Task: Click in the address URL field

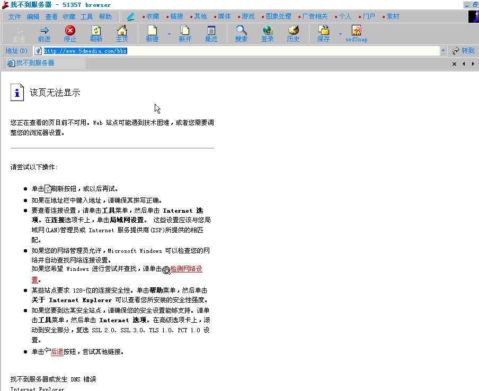Action: pyautogui.click(x=237, y=51)
